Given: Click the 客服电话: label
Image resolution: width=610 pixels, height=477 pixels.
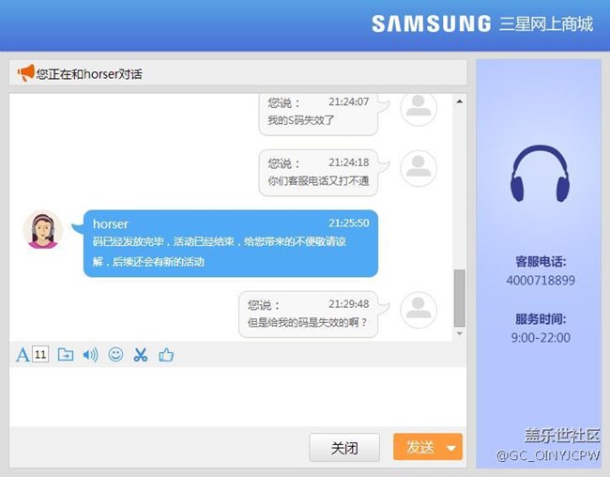Looking at the screenshot, I should [541, 261].
